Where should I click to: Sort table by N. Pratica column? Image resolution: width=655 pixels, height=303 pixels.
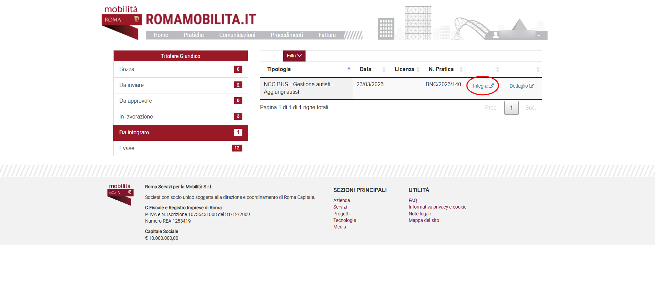[444, 69]
